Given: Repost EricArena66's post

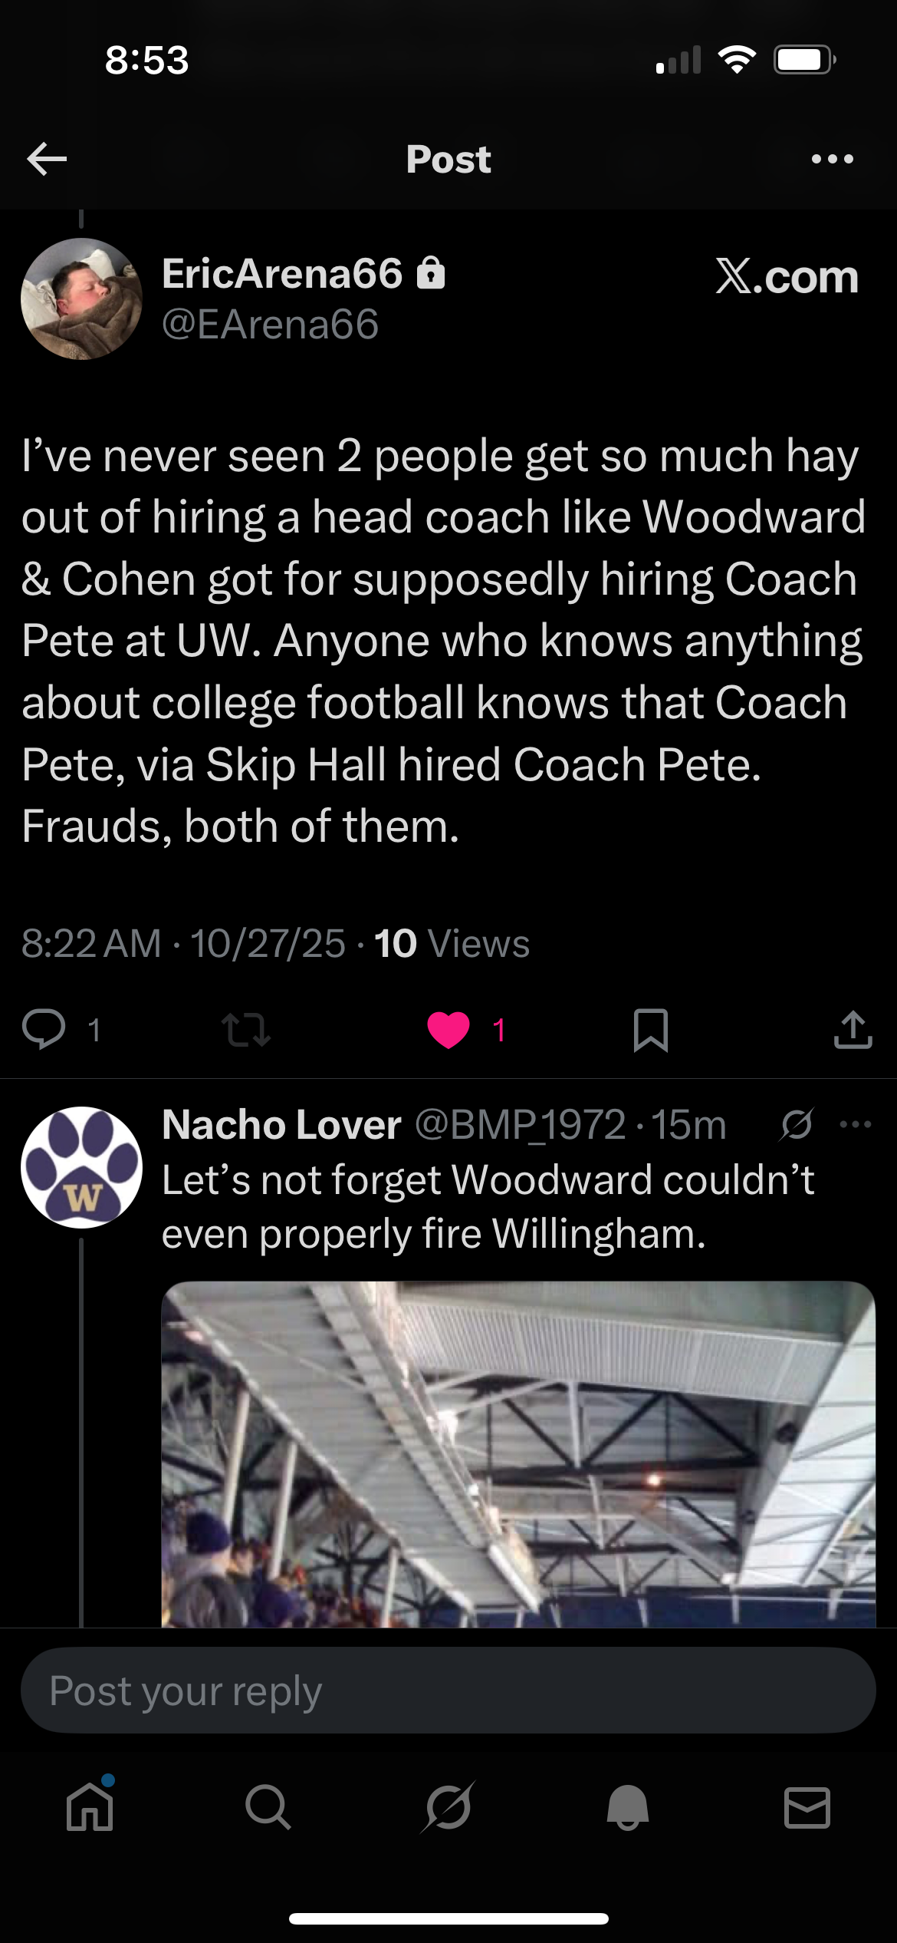Looking at the screenshot, I should 245,1029.
